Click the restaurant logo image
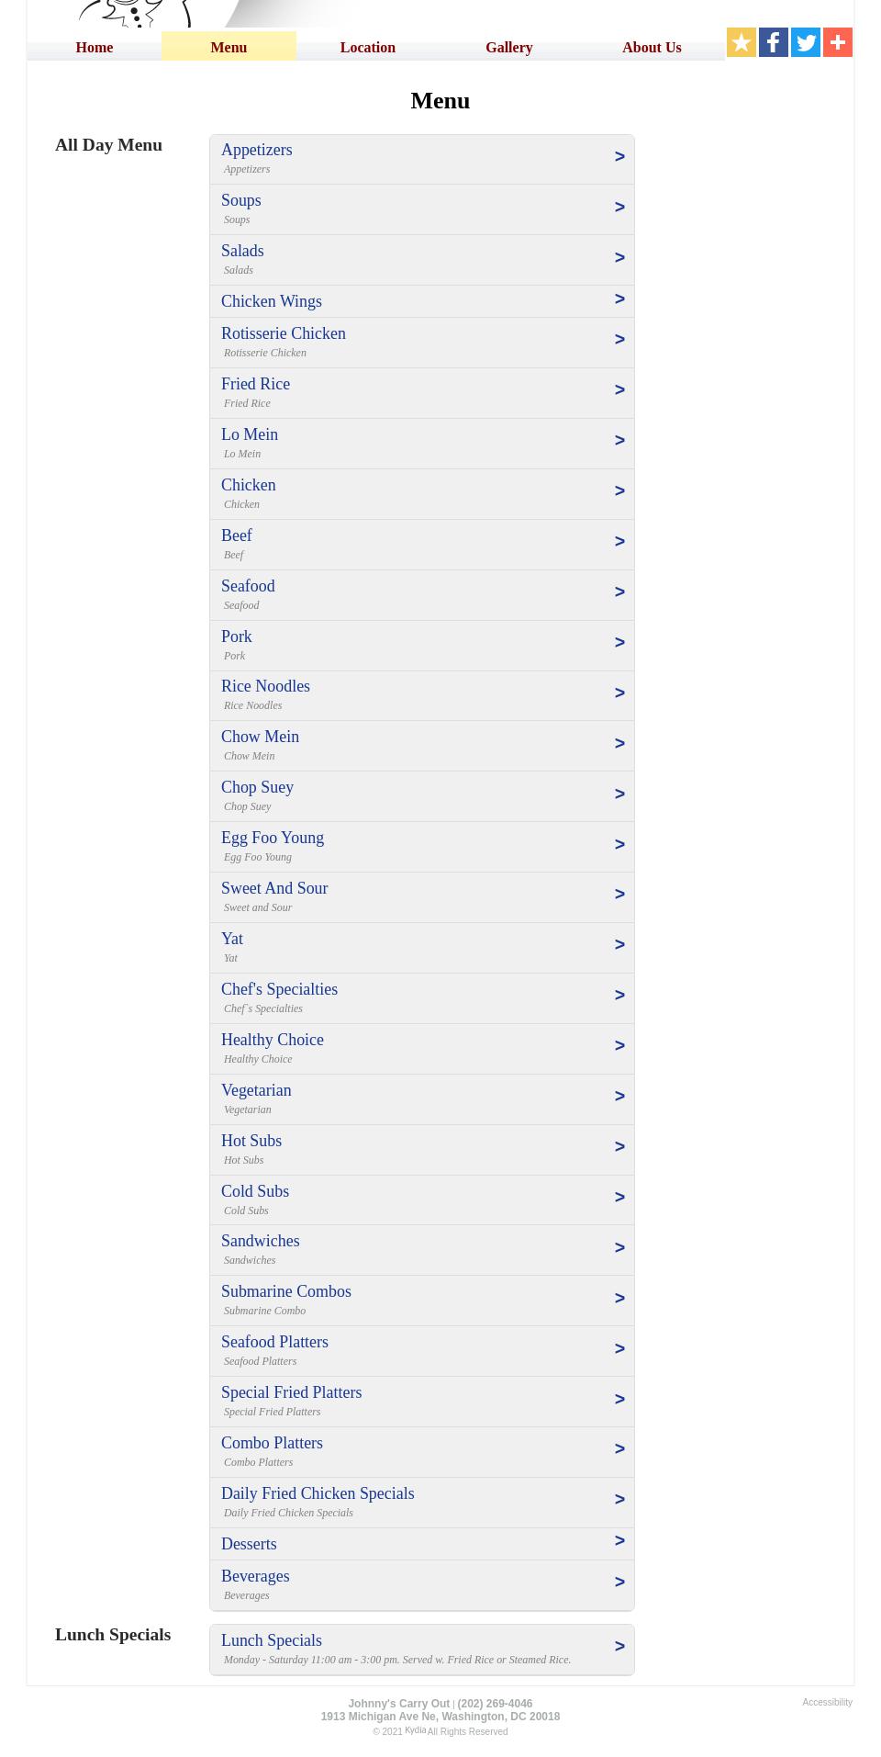Image resolution: width=881 pixels, height=1757 pixels. click(138, 12)
